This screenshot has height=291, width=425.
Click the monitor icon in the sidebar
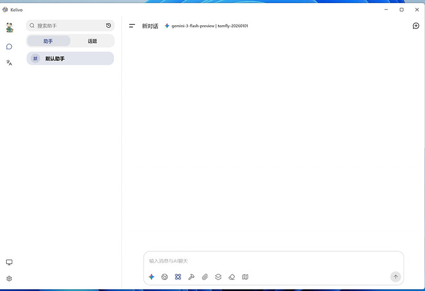click(9, 262)
